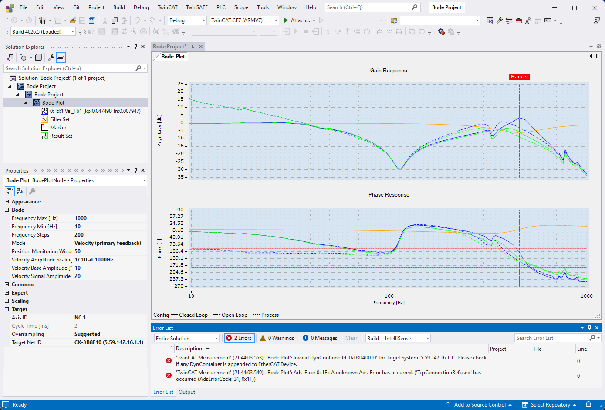This screenshot has height=410, width=605.
Task: Close the Bode Project* document tab
Action: (x=201, y=47)
